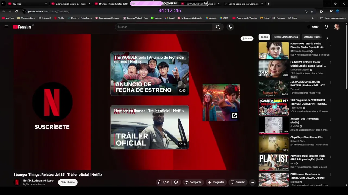
Task: Select the Stranger Things filter chip
Action: click(312, 37)
